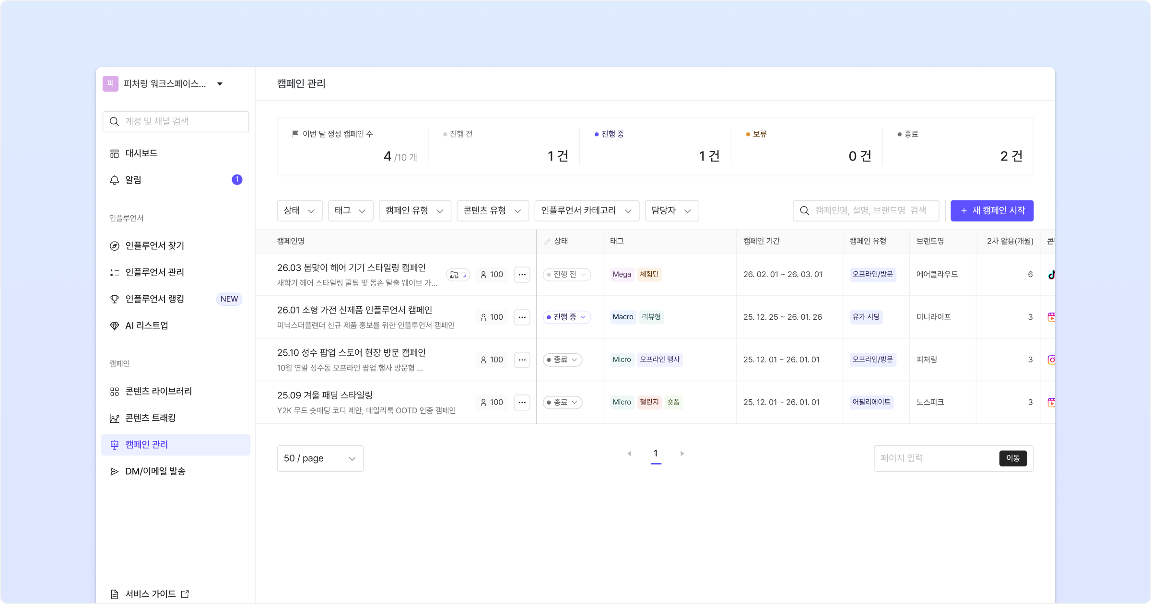
Task: Click the 콘텐츠 트래킹 chart icon
Action: (115, 418)
